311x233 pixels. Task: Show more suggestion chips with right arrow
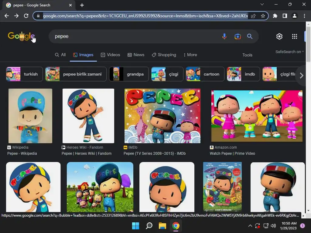(302, 76)
